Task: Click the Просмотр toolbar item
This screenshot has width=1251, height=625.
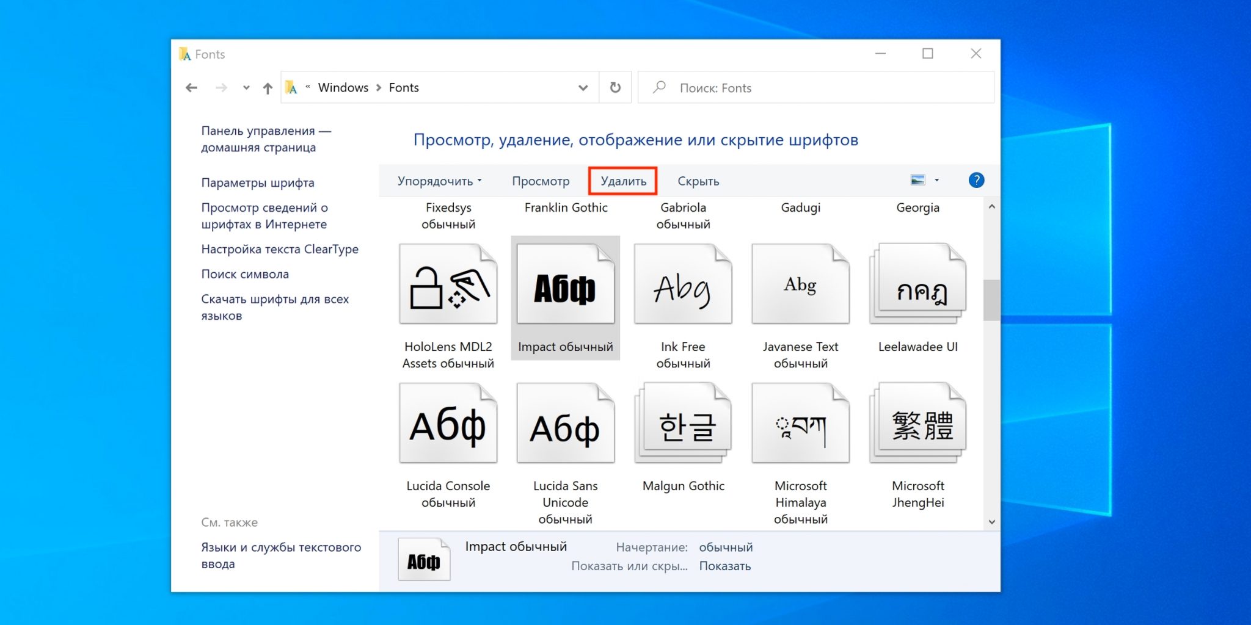Action: pos(540,181)
